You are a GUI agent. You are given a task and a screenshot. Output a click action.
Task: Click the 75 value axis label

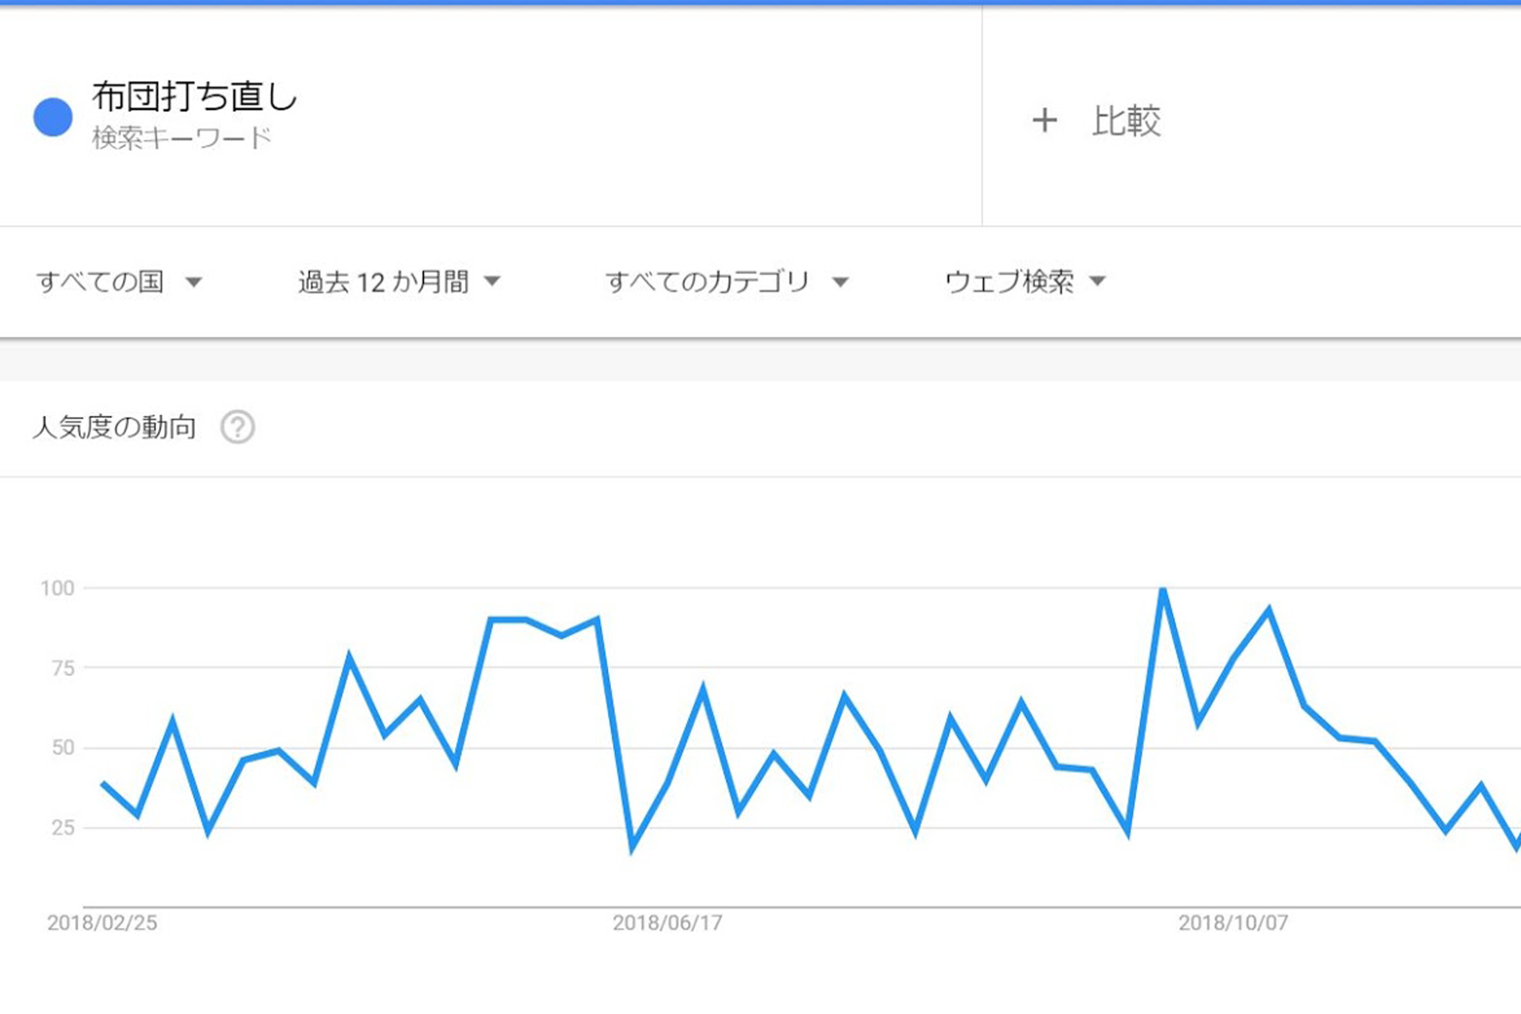(x=63, y=668)
